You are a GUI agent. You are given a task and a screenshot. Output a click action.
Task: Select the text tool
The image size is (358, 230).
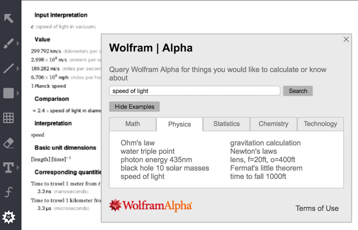8,168
